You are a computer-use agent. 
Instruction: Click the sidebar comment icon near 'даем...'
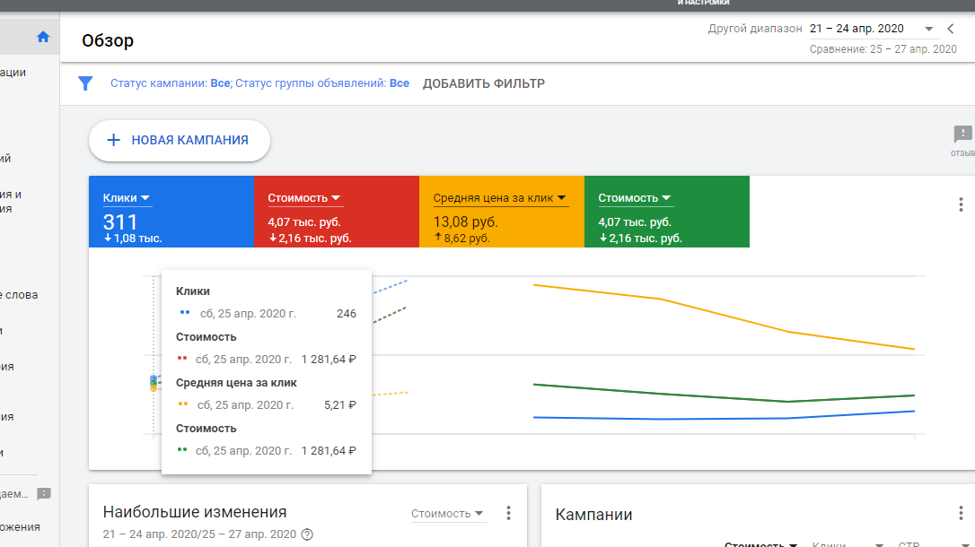[43, 493]
